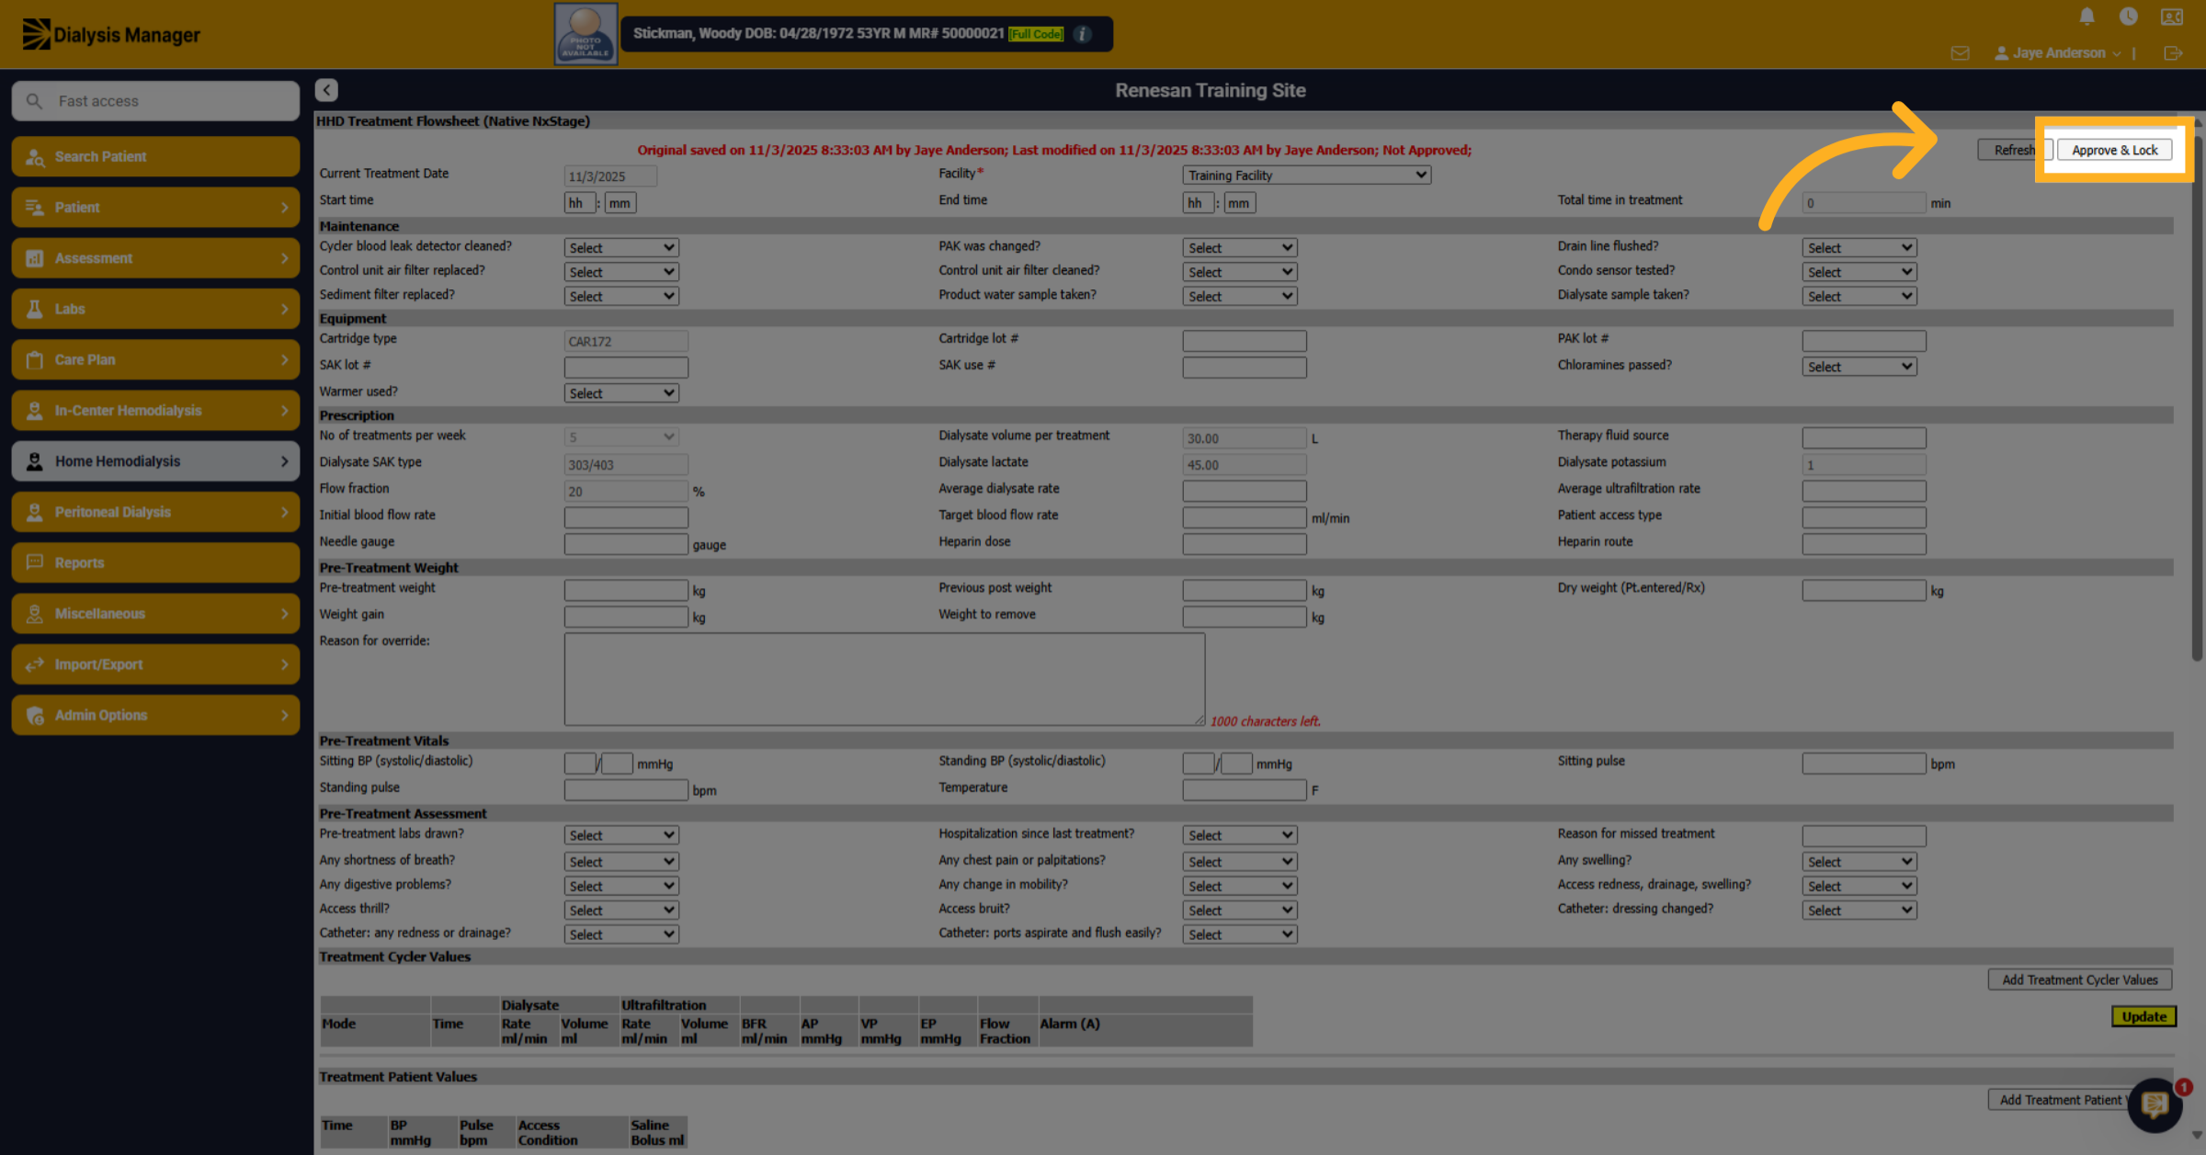This screenshot has height=1155, width=2206.
Task: Open the mail envelope icon
Action: coord(1960,53)
